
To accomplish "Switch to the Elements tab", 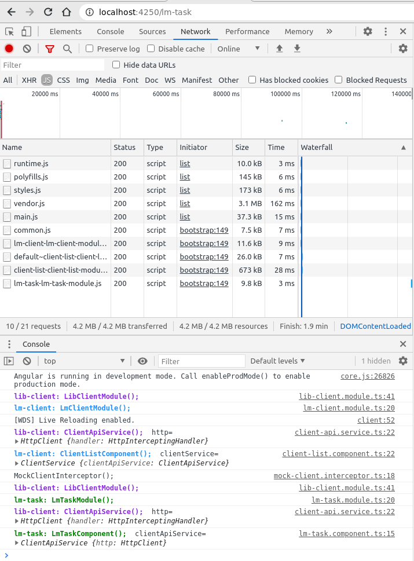I will click(65, 31).
